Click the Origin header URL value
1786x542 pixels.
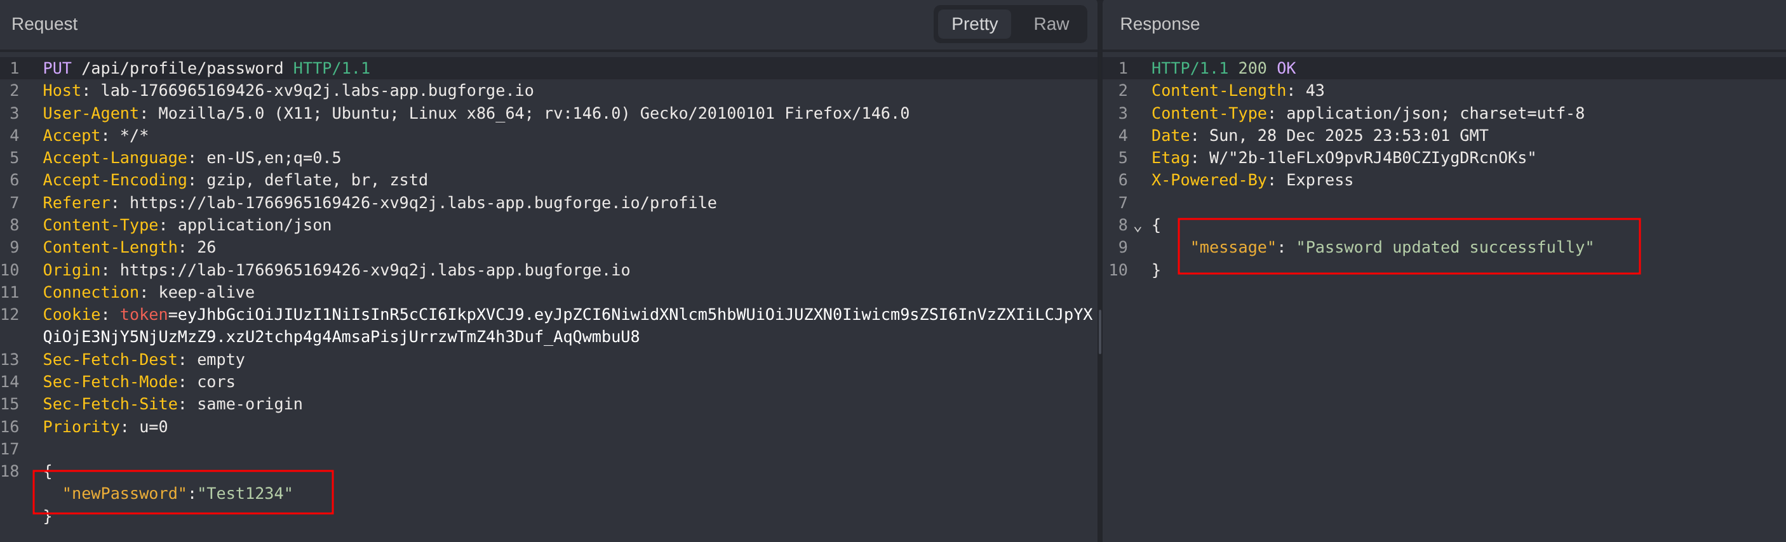pos(374,270)
